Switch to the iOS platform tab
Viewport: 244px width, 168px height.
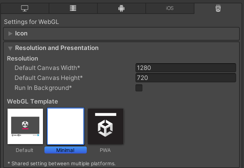click(170, 8)
